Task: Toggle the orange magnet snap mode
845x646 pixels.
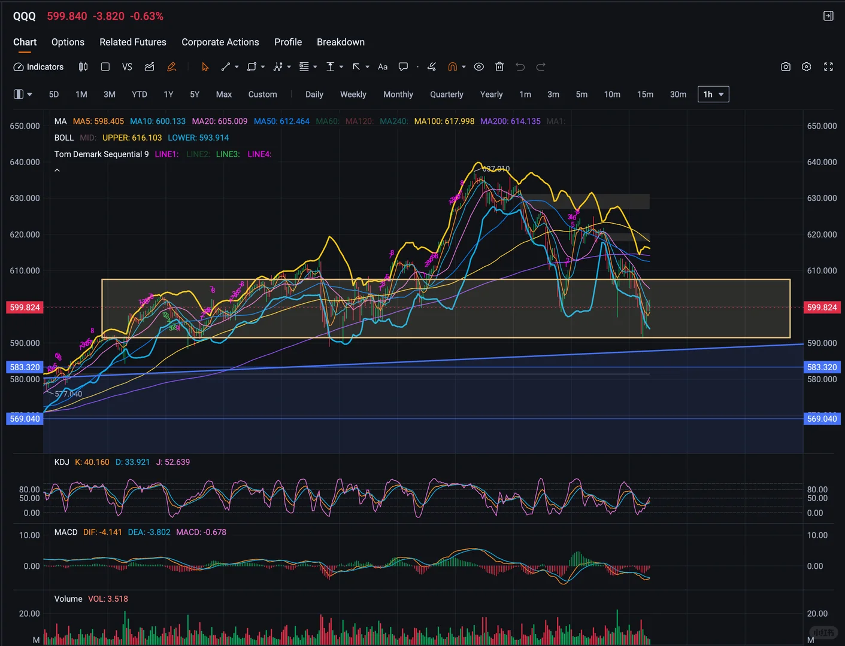Action: click(x=453, y=67)
